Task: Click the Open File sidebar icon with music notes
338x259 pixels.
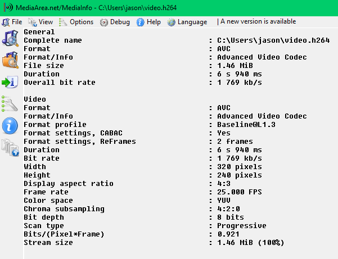Action: pos(10,39)
